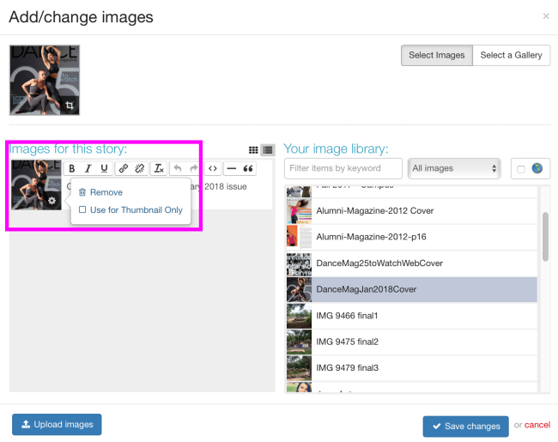Select IMG 9479 final3 in library
This screenshot has width=558, height=442.
[x=412, y=367]
